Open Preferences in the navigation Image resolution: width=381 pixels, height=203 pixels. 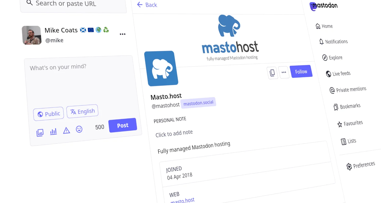coord(361,165)
